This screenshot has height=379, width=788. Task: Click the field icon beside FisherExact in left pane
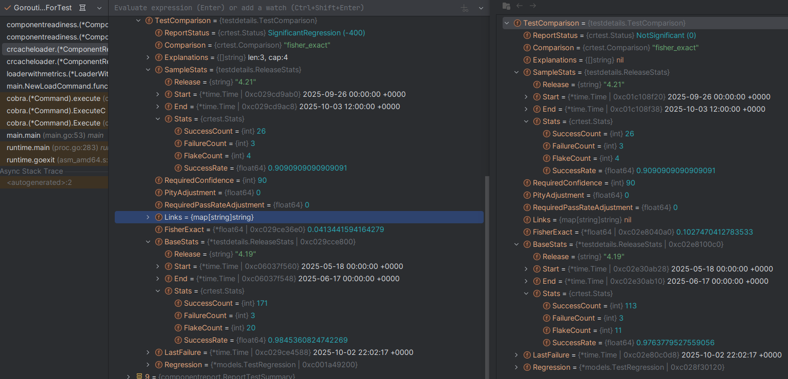click(x=159, y=229)
